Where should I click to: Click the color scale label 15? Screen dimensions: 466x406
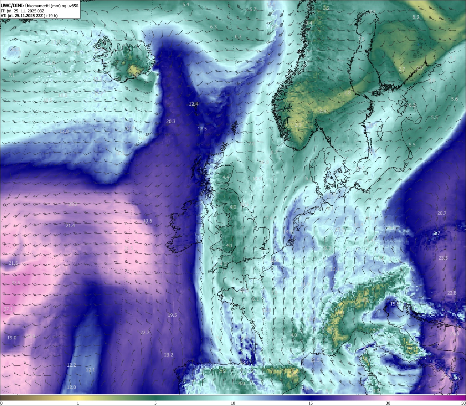(311, 403)
